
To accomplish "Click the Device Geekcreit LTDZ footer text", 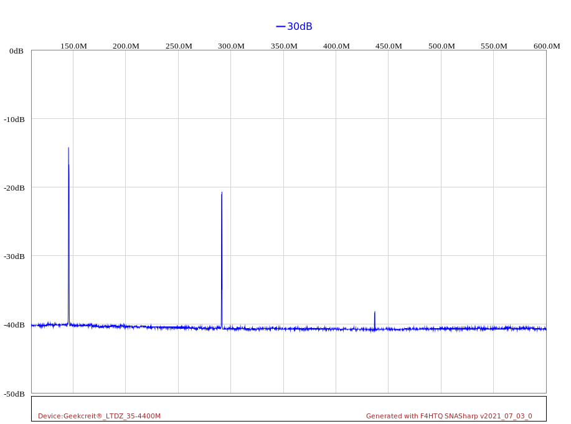I will click(x=99, y=416).
